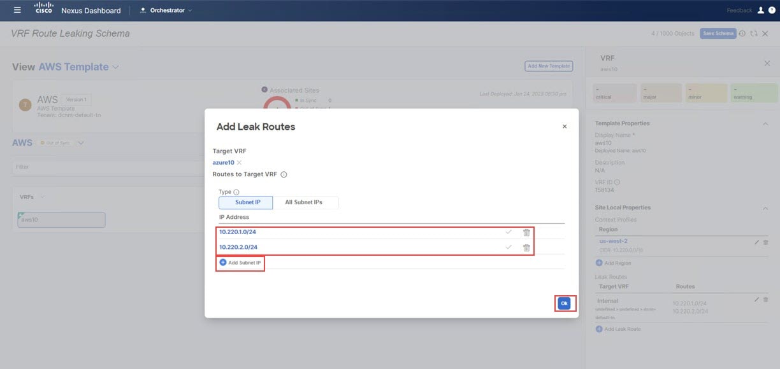The width and height of the screenshot is (780, 369).
Task: Delete the 10.220.1.0/24 subnet row
Action: tap(526, 232)
